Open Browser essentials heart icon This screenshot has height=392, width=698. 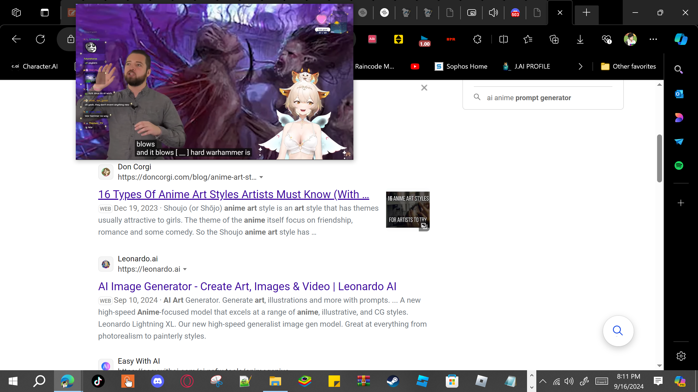tap(607, 39)
